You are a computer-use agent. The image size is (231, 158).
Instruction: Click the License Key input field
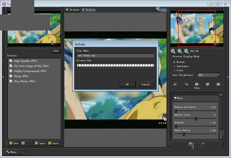pos(115,65)
